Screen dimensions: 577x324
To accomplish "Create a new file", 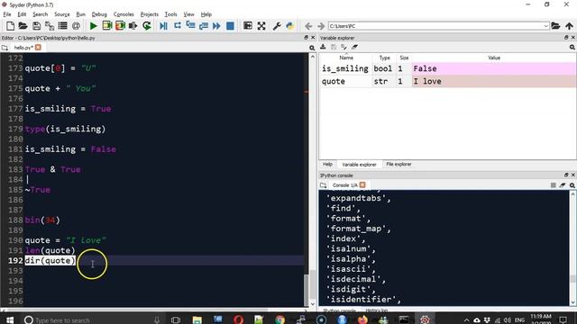I will coord(10,26).
